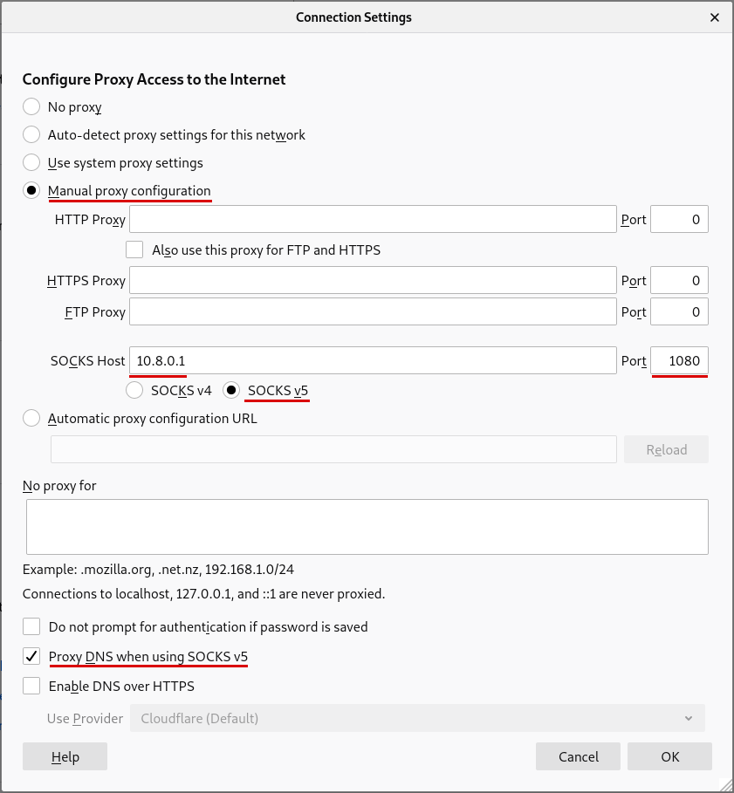Uncheck Proxy DNS when using SOCKS v5

tap(31, 657)
